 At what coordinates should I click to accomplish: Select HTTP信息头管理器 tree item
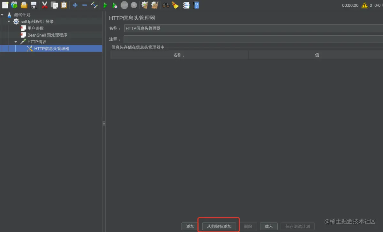pos(52,49)
